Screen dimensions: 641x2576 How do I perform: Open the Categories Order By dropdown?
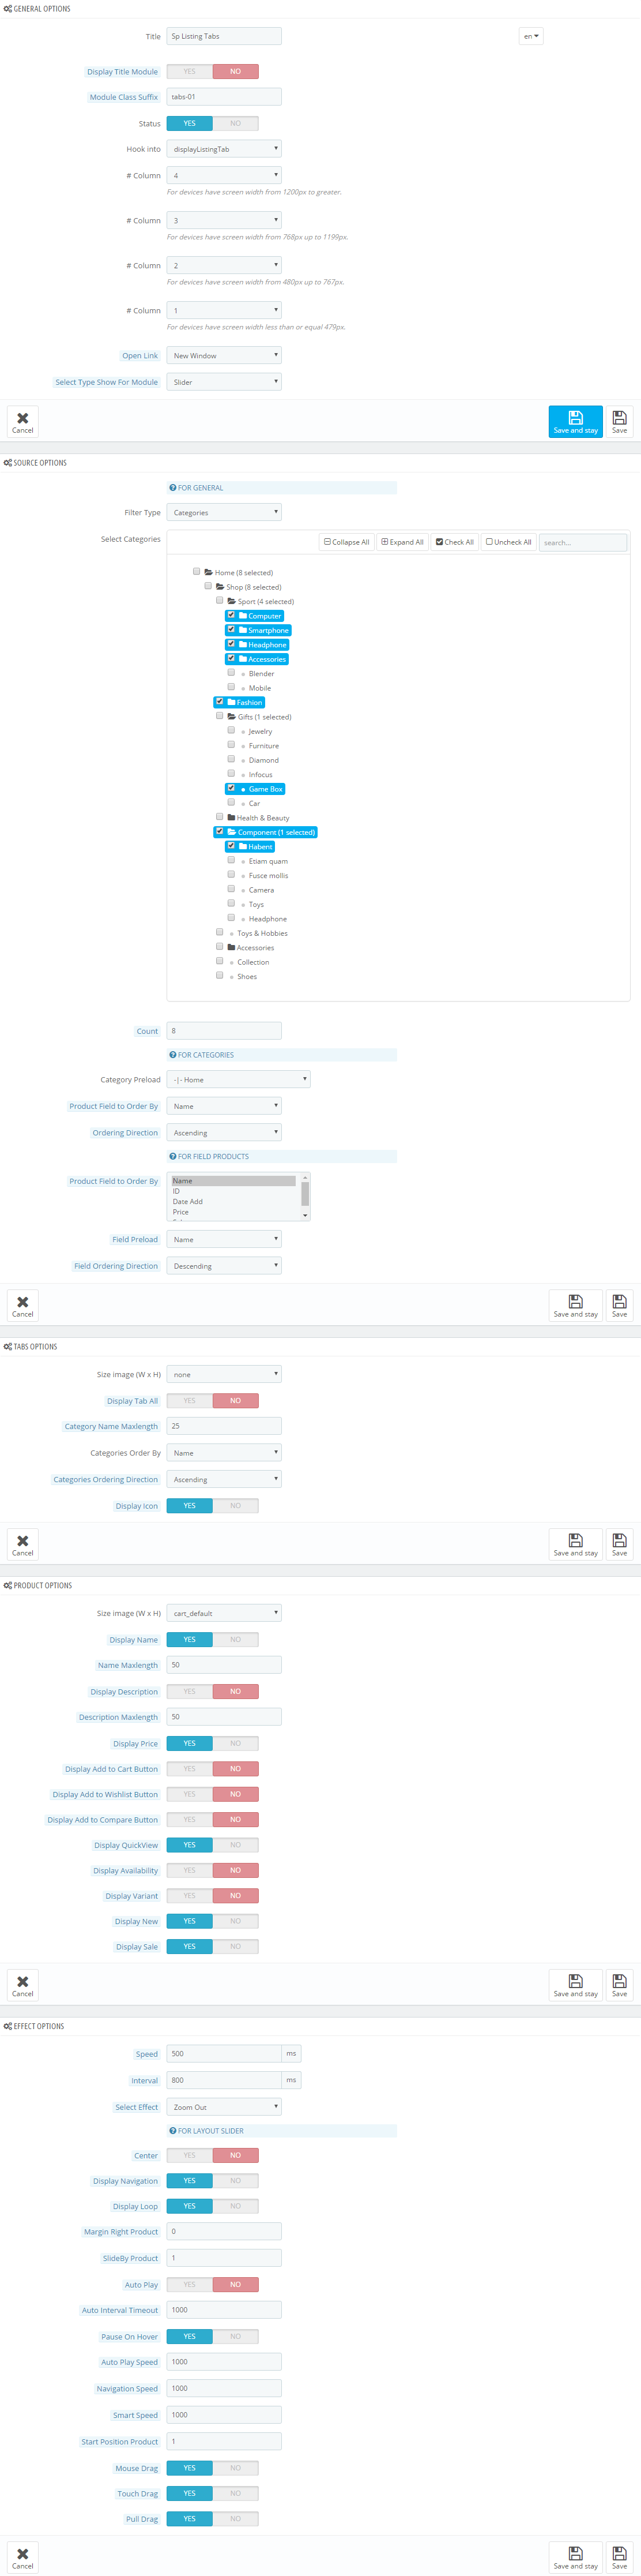pyautogui.click(x=224, y=1453)
